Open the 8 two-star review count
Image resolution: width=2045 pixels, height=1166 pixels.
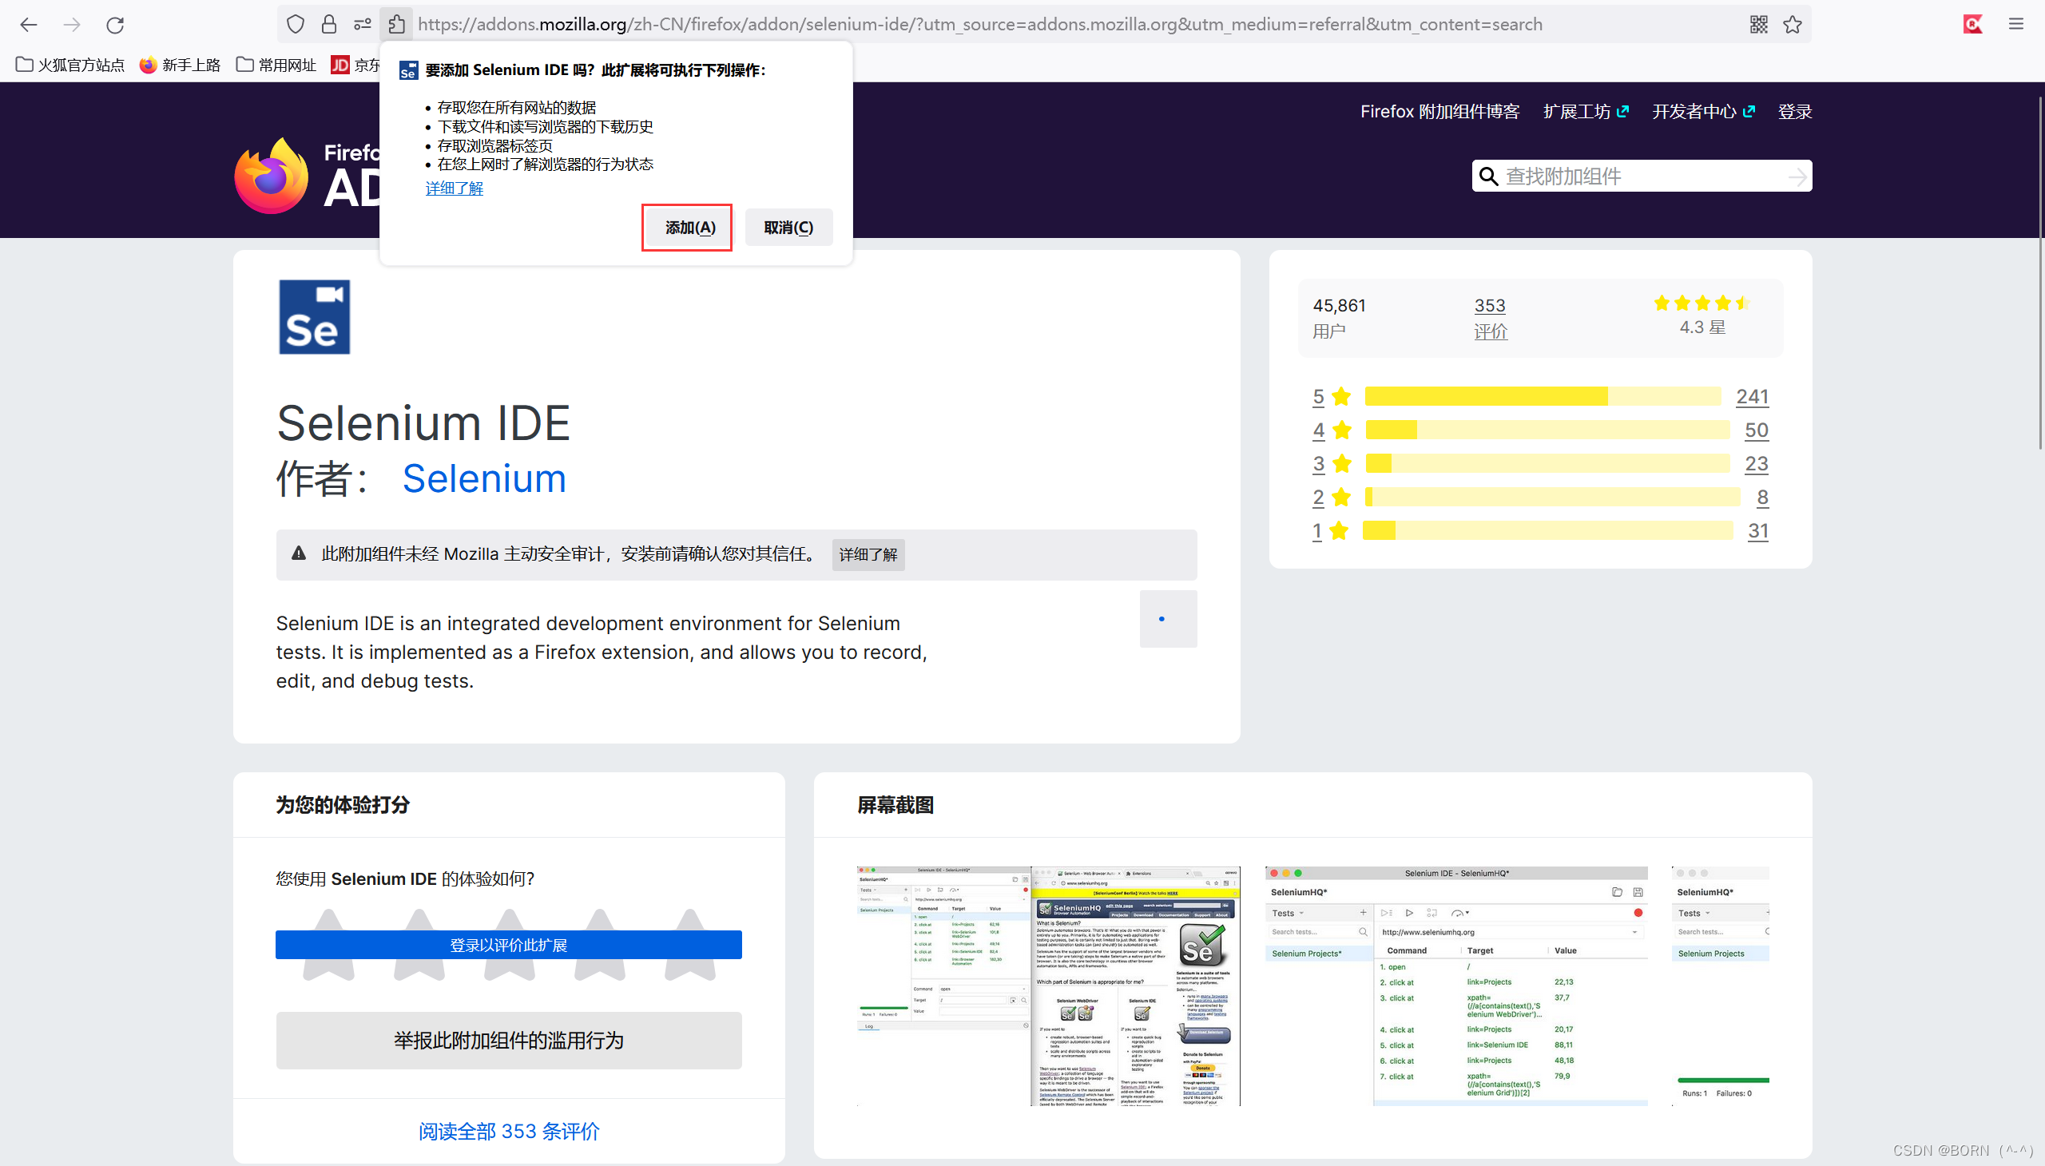point(1762,498)
